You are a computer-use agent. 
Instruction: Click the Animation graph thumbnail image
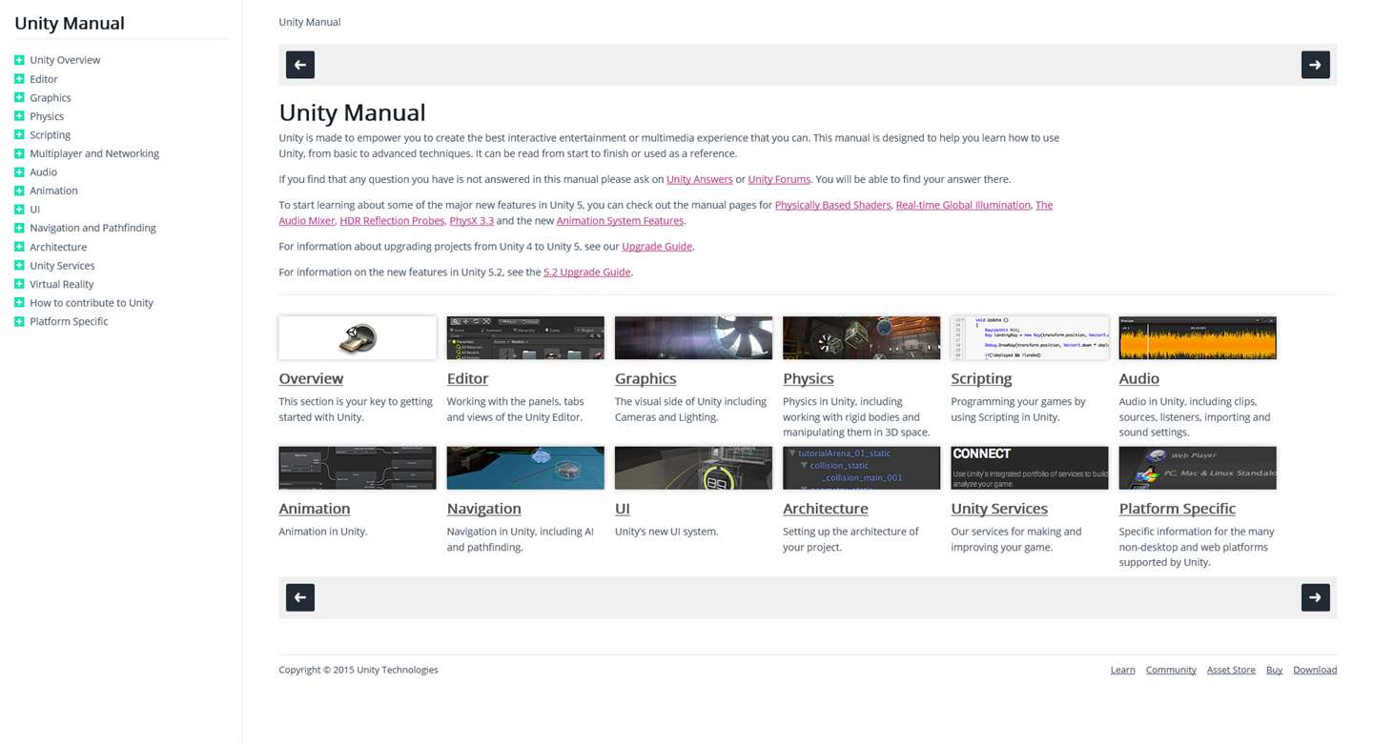click(x=358, y=468)
